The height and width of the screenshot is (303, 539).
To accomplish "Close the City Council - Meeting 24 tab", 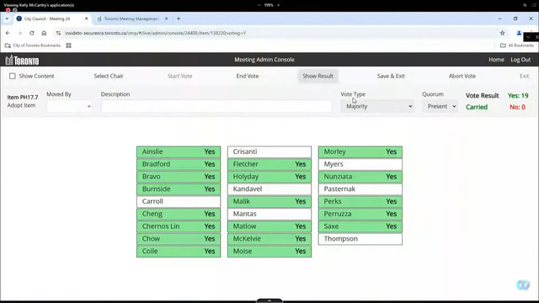I will [86, 19].
